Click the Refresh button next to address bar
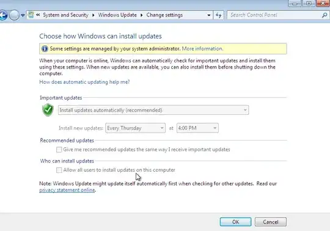The image size is (330, 231). pos(219,15)
